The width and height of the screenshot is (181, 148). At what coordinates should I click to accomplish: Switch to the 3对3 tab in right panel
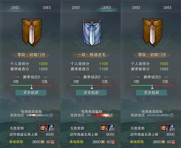point(167,8)
